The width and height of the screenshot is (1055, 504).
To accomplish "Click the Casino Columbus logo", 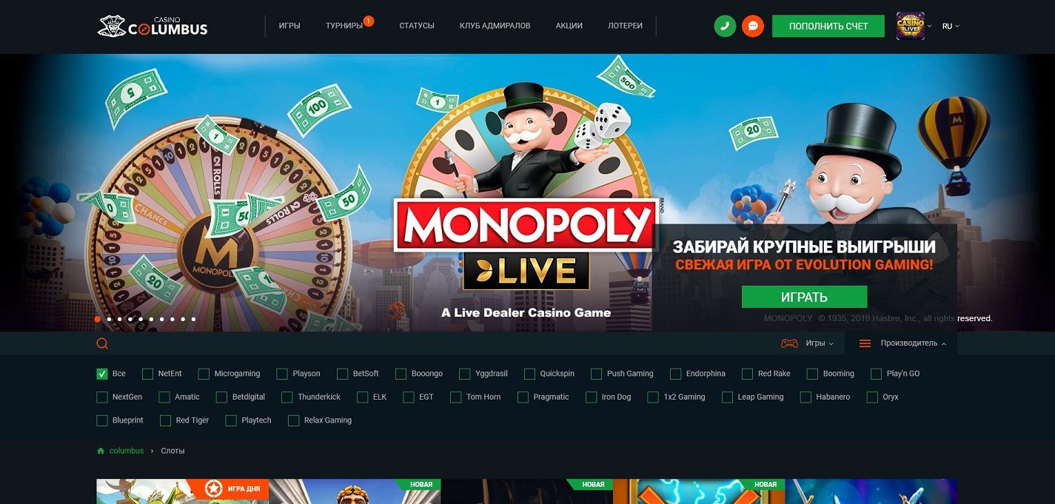I will pos(153,26).
